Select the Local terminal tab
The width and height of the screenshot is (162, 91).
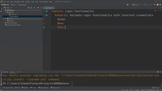[12, 72]
